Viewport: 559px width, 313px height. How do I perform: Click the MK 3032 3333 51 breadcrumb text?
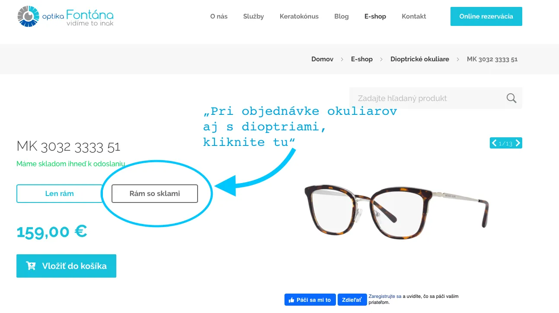pos(492,59)
